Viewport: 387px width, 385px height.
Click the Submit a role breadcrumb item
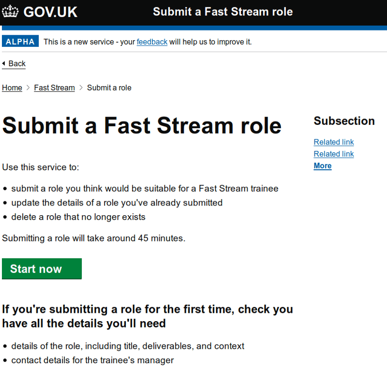pos(109,88)
